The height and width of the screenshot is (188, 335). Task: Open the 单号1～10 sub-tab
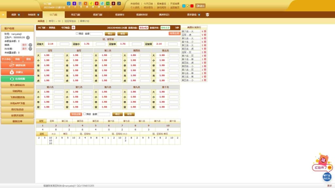point(55,21)
